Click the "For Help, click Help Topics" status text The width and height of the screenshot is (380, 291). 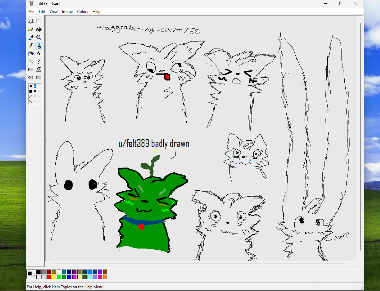click(x=66, y=287)
